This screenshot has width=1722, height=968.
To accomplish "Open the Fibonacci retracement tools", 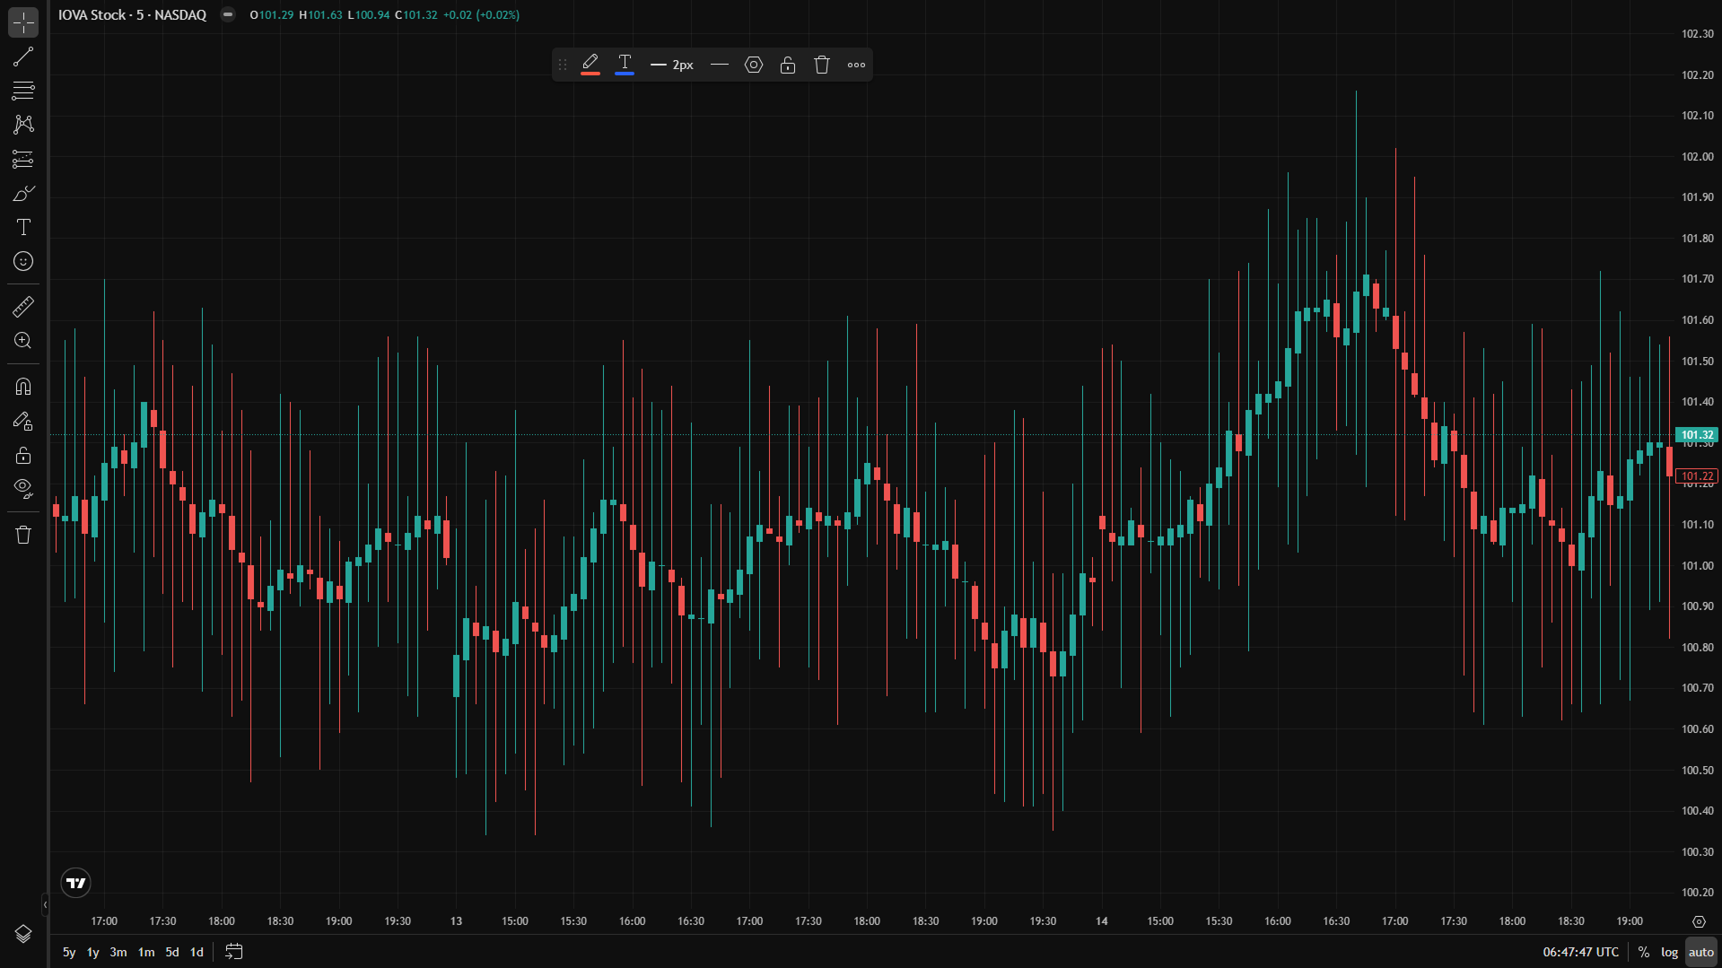I will (22, 91).
